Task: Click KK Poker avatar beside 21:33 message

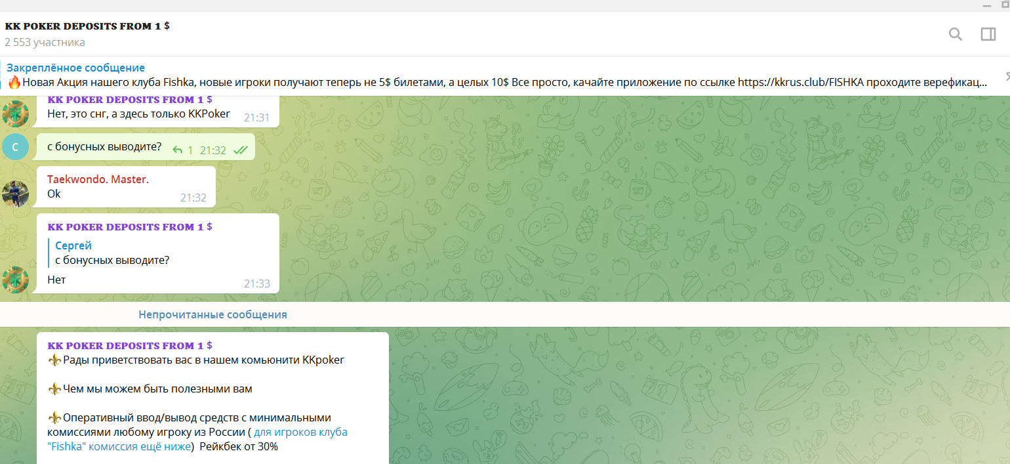Action: 15,280
